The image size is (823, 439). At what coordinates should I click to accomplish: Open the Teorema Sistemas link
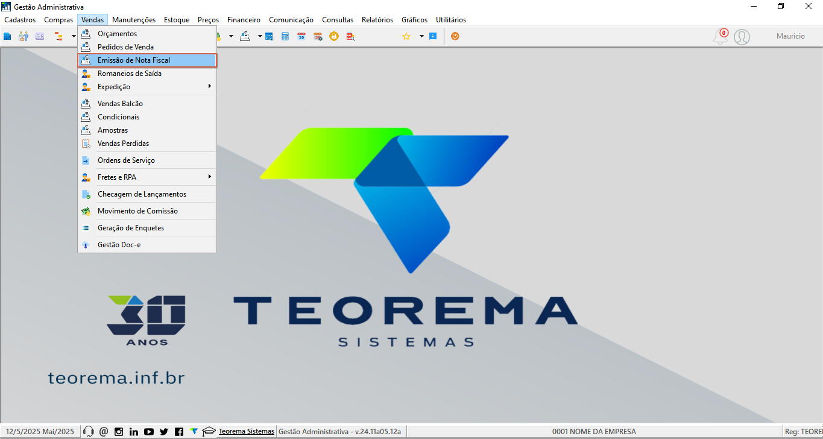click(x=246, y=431)
